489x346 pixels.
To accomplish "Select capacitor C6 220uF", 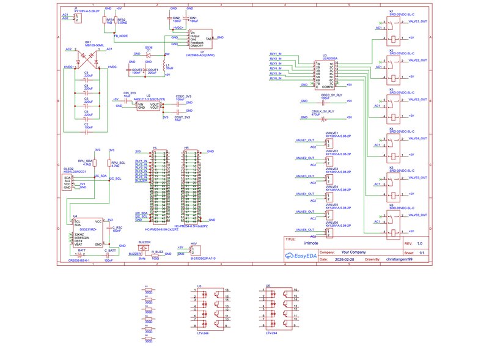I will 87,119.
